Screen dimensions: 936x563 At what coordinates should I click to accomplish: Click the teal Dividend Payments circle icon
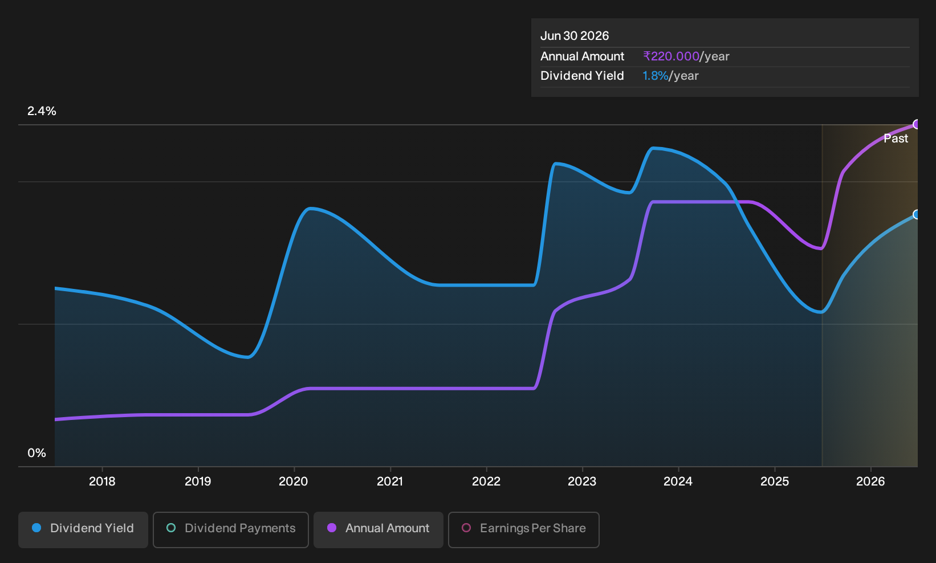tap(171, 528)
